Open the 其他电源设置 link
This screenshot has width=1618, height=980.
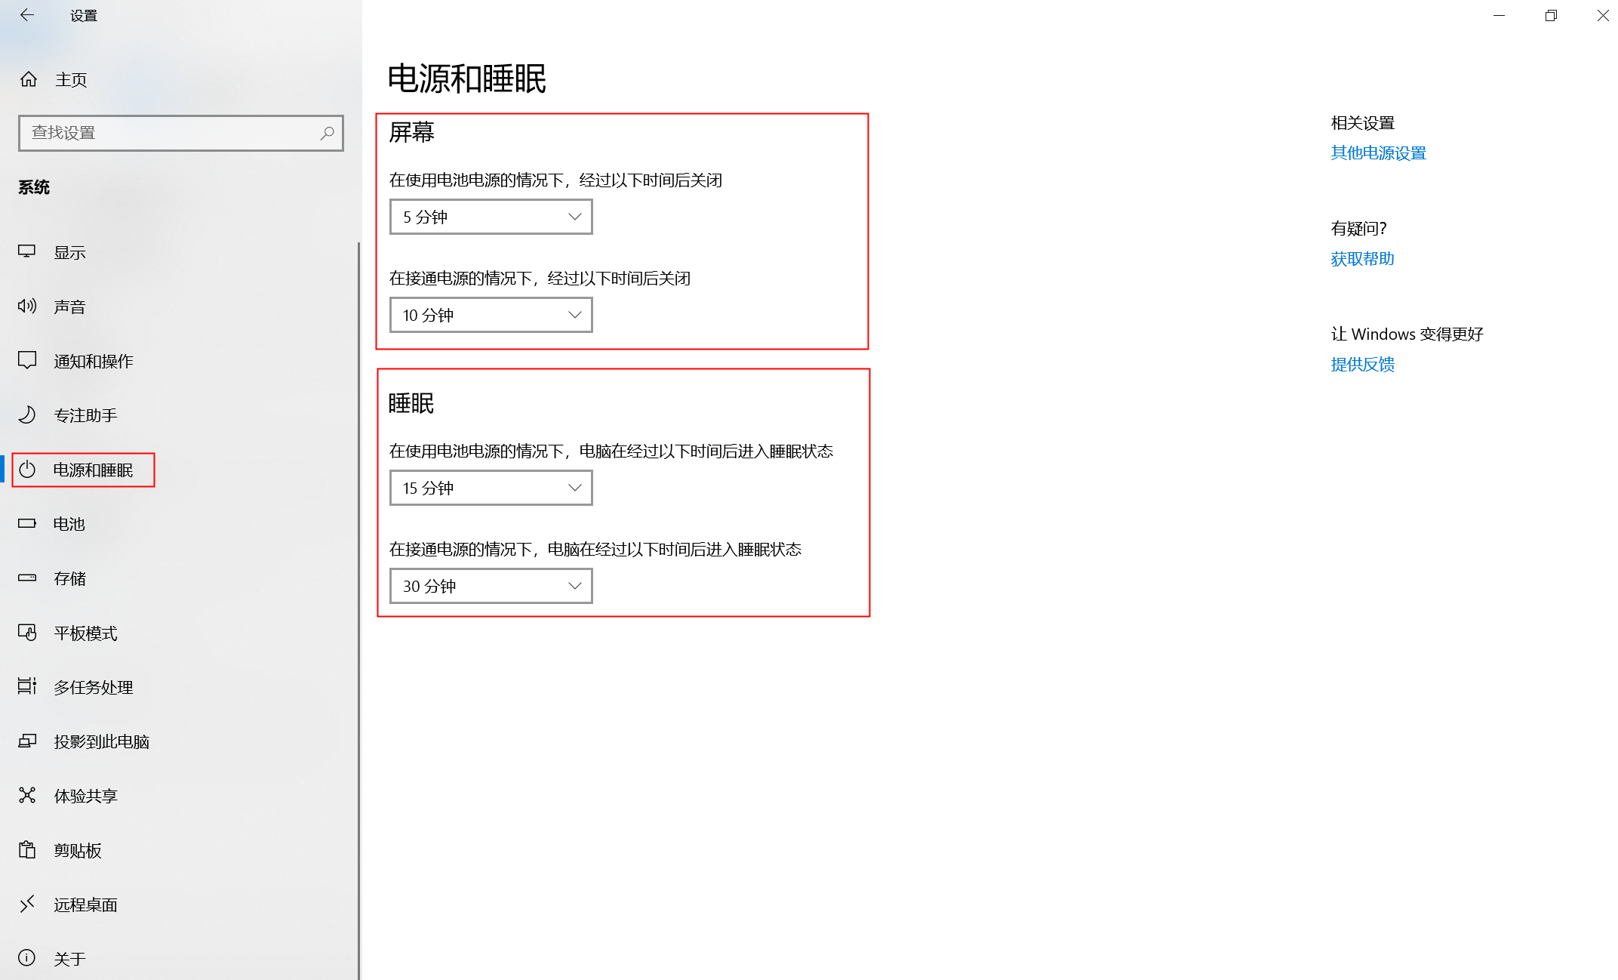[x=1378, y=153]
